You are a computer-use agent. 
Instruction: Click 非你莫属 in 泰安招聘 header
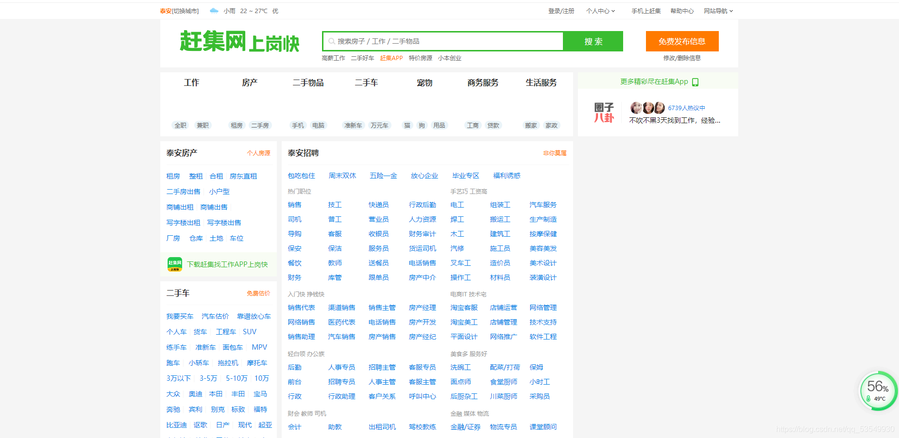click(x=555, y=153)
